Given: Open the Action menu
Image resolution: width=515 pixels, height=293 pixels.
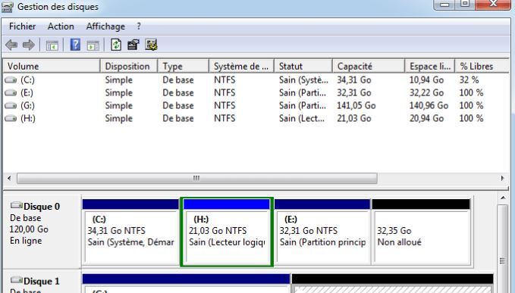Looking at the screenshot, I should click(x=61, y=26).
